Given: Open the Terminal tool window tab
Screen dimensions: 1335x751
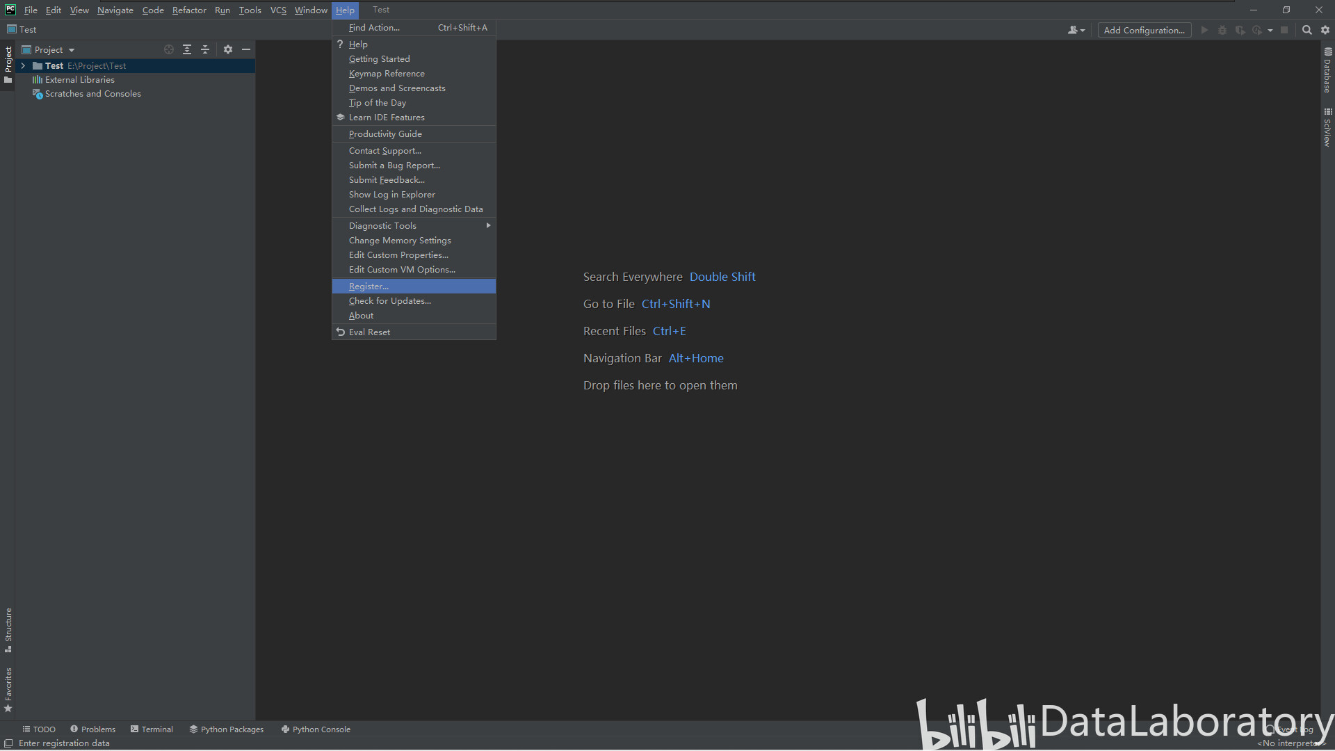Looking at the screenshot, I should (152, 729).
